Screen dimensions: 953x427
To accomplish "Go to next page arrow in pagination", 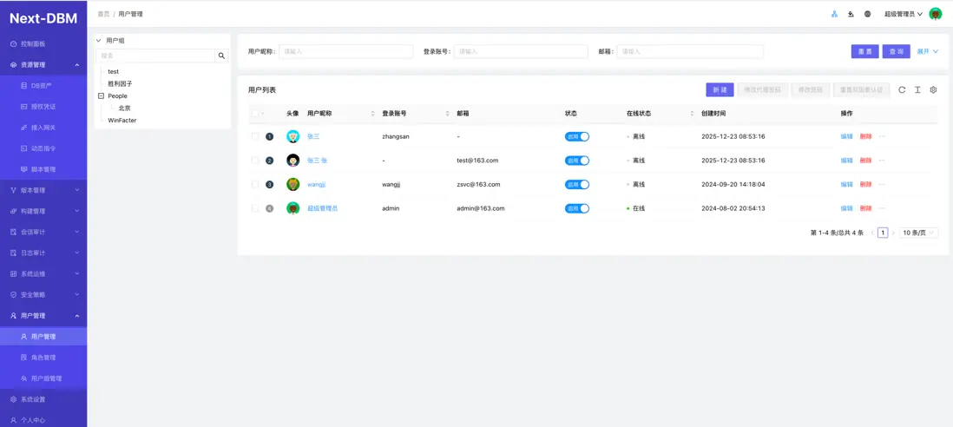I will [x=893, y=233].
